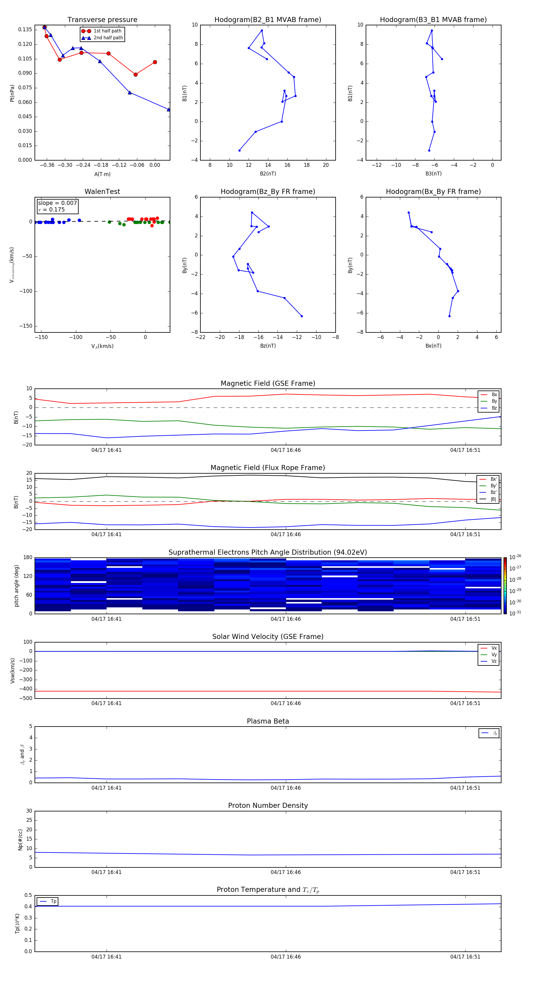Click the WalenTest plot title
This screenshot has height=983, width=536.
(102, 192)
